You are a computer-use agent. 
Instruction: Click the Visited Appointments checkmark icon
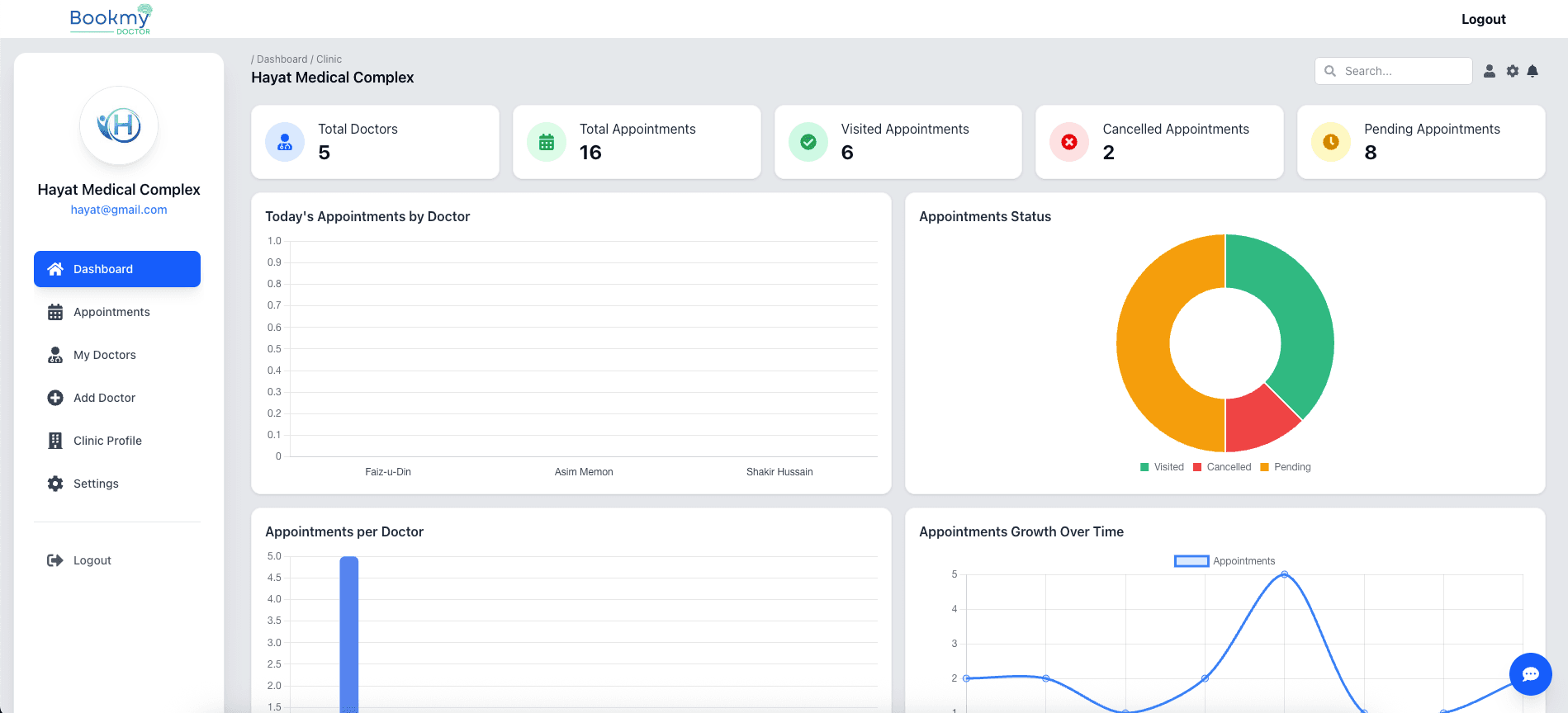click(x=808, y=142)
